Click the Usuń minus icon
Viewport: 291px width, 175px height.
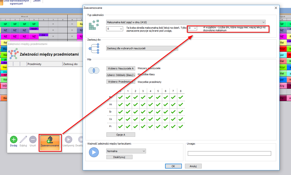[x=33, y=140]
